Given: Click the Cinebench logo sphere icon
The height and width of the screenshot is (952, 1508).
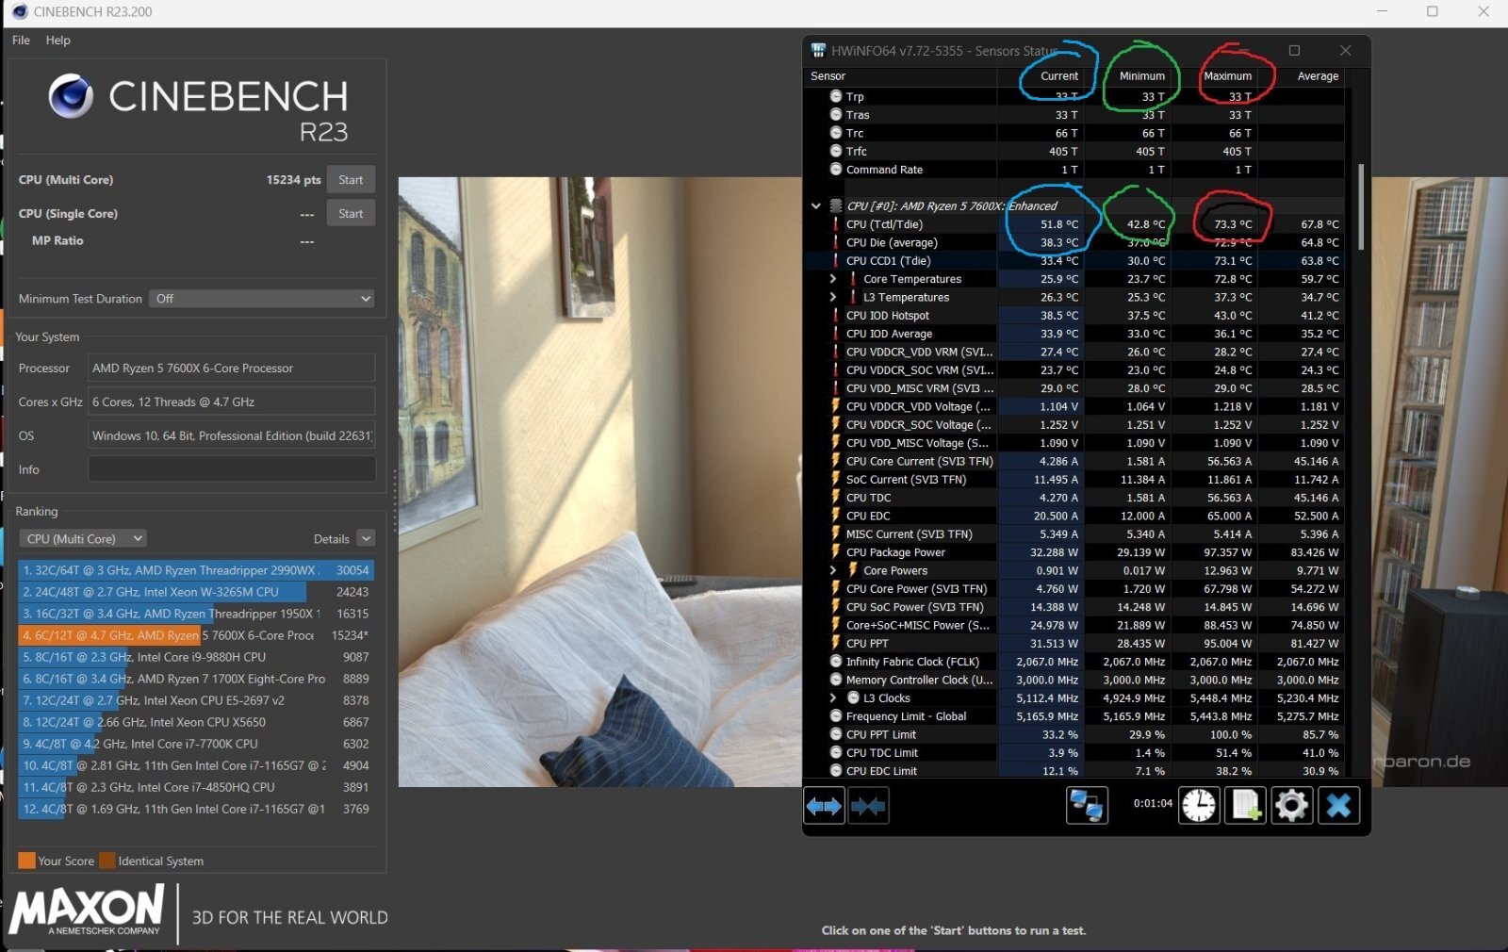Looking at the screenshot, I should tap(71, 95).
